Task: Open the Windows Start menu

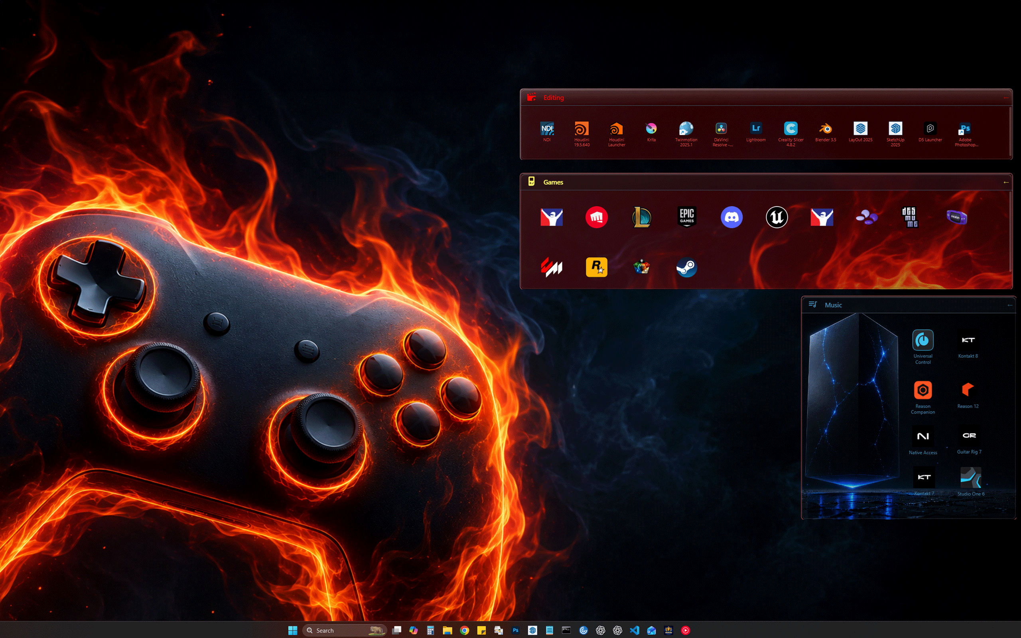Action: tap(293, 630)
